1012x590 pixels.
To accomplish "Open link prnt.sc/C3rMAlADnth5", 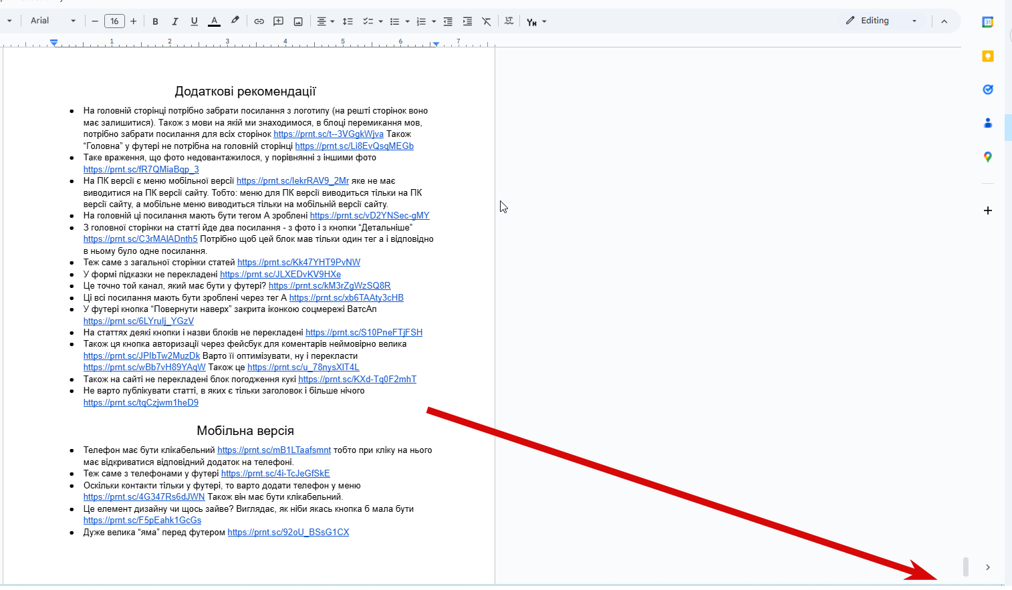I will [140, 239].
